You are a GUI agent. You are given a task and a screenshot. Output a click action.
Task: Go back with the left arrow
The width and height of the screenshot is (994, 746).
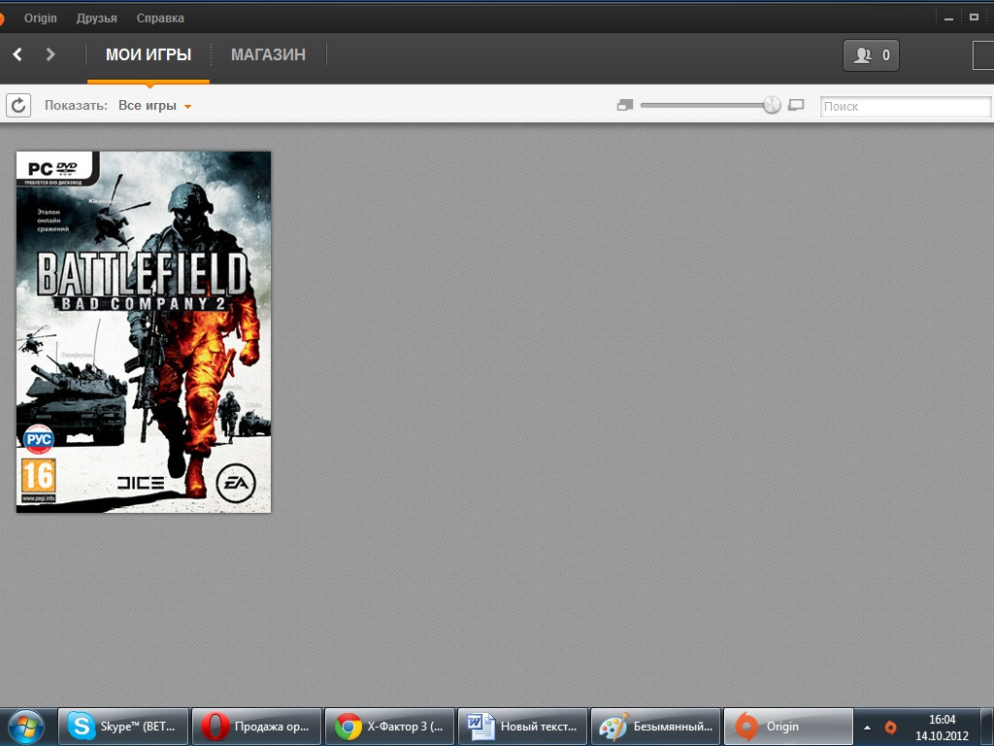pos(17,54)
